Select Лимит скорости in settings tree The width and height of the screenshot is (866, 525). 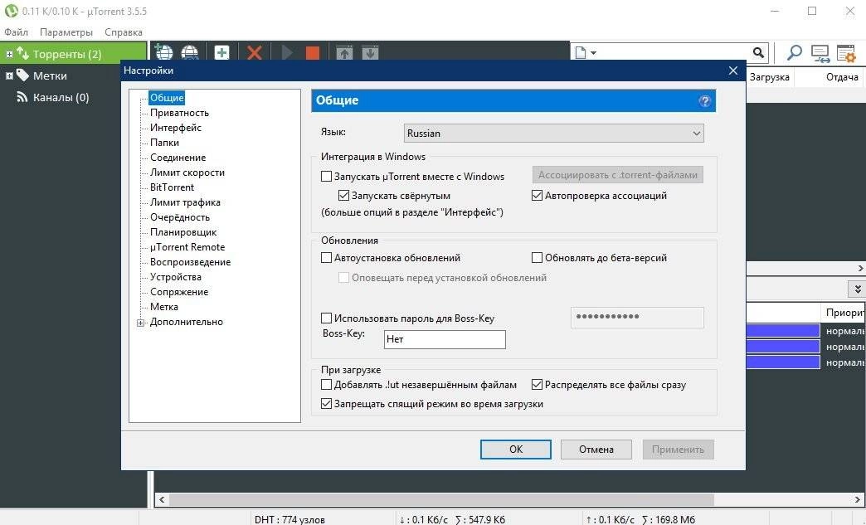(187, 173)
